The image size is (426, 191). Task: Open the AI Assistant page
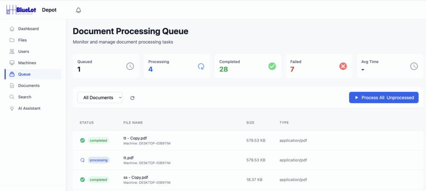(x=29, y=108)
